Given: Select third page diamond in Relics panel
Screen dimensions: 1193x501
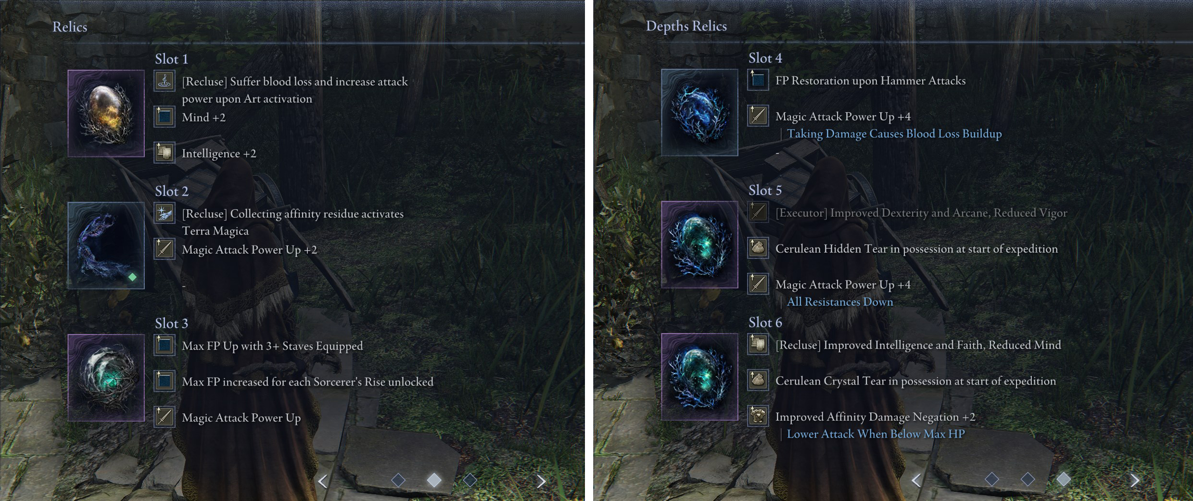Looking at the screenshot, I should click(470, 480).
